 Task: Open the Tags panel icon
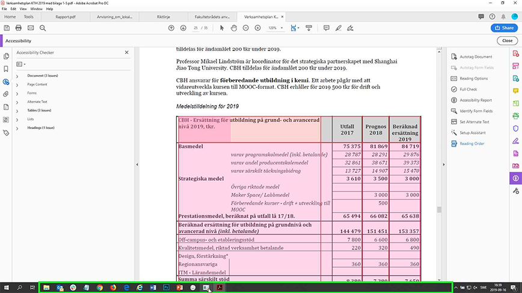pos(6,133)
